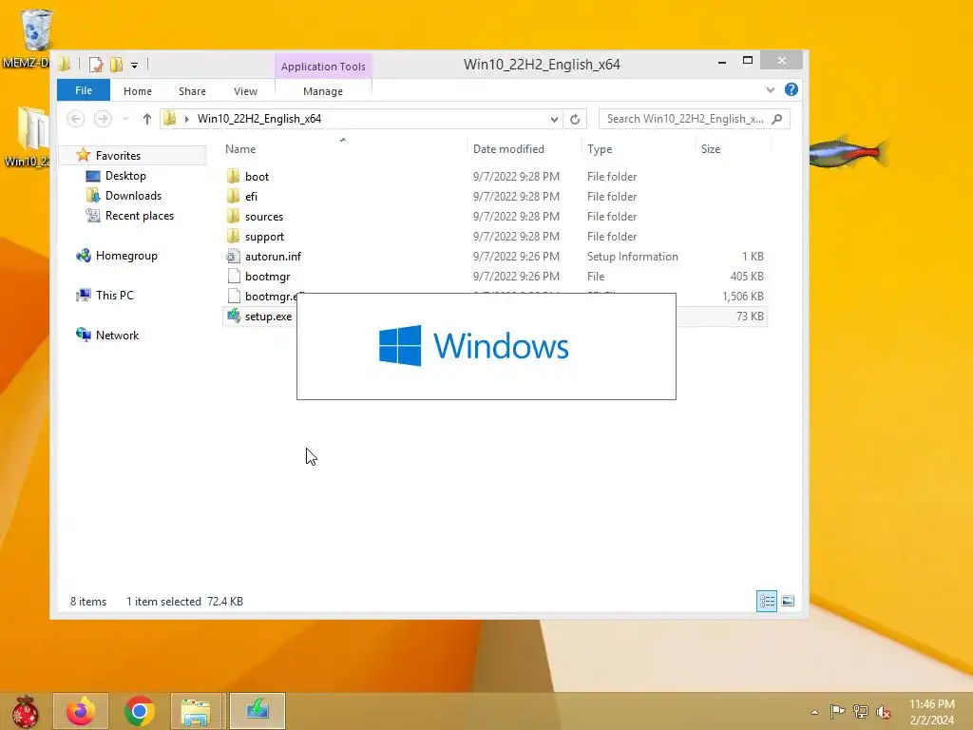Open the address bar history dropdown
Image resolution: width=973 pixels, height=730 pixels.
click(554, 119)
